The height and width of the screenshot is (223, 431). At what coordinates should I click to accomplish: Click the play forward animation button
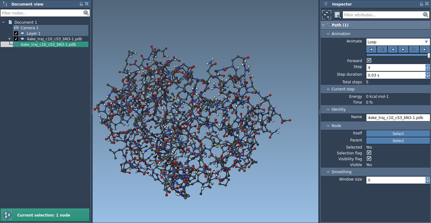tap(403, 50)
